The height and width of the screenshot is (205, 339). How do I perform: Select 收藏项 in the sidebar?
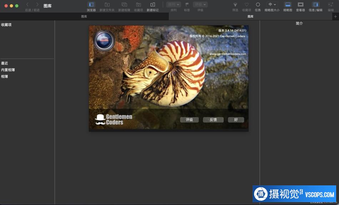pyautogui.click(x=6, y=25)
